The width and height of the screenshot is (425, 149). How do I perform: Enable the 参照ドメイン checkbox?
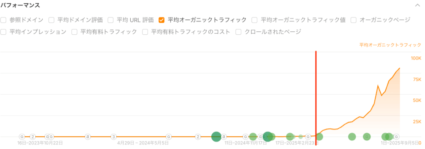pos(3,20)
